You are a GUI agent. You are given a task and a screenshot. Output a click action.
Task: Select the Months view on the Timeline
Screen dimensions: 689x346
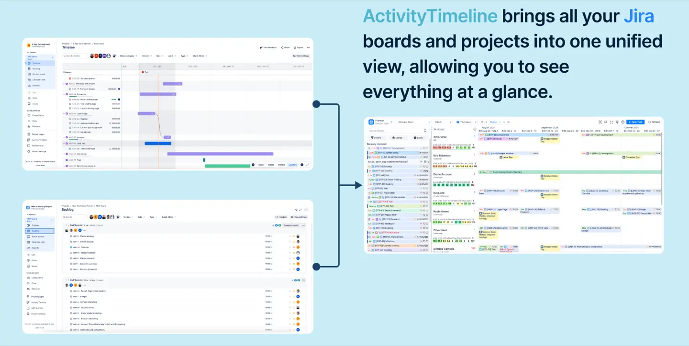[281, 165]
